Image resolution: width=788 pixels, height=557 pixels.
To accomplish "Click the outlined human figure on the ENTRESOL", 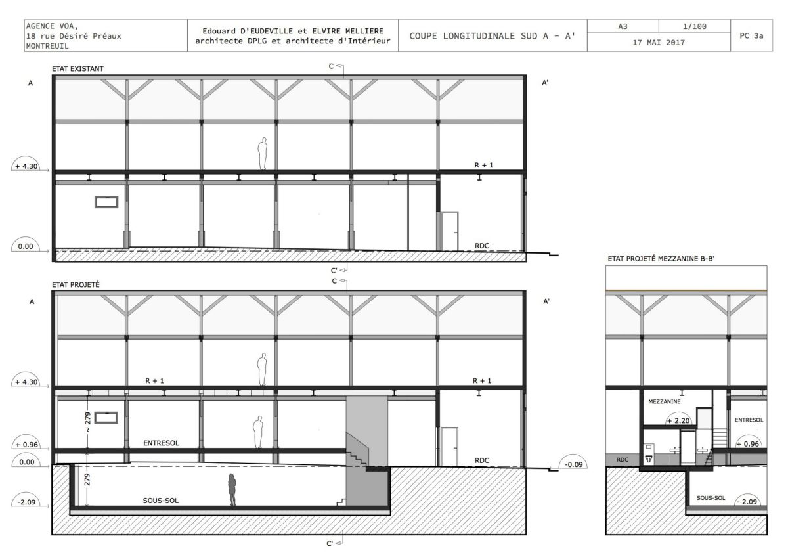I will click(x=259, y=432).
